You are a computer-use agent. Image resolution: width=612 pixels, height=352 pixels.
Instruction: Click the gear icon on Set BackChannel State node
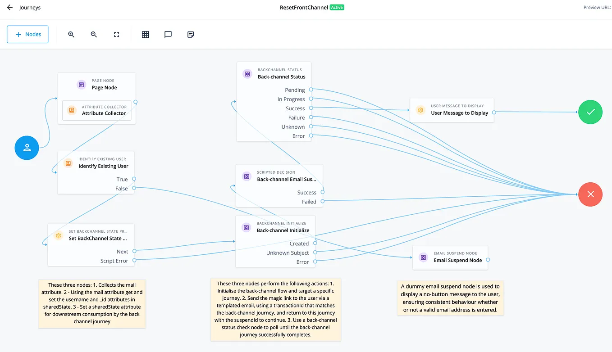click(58, 235)
